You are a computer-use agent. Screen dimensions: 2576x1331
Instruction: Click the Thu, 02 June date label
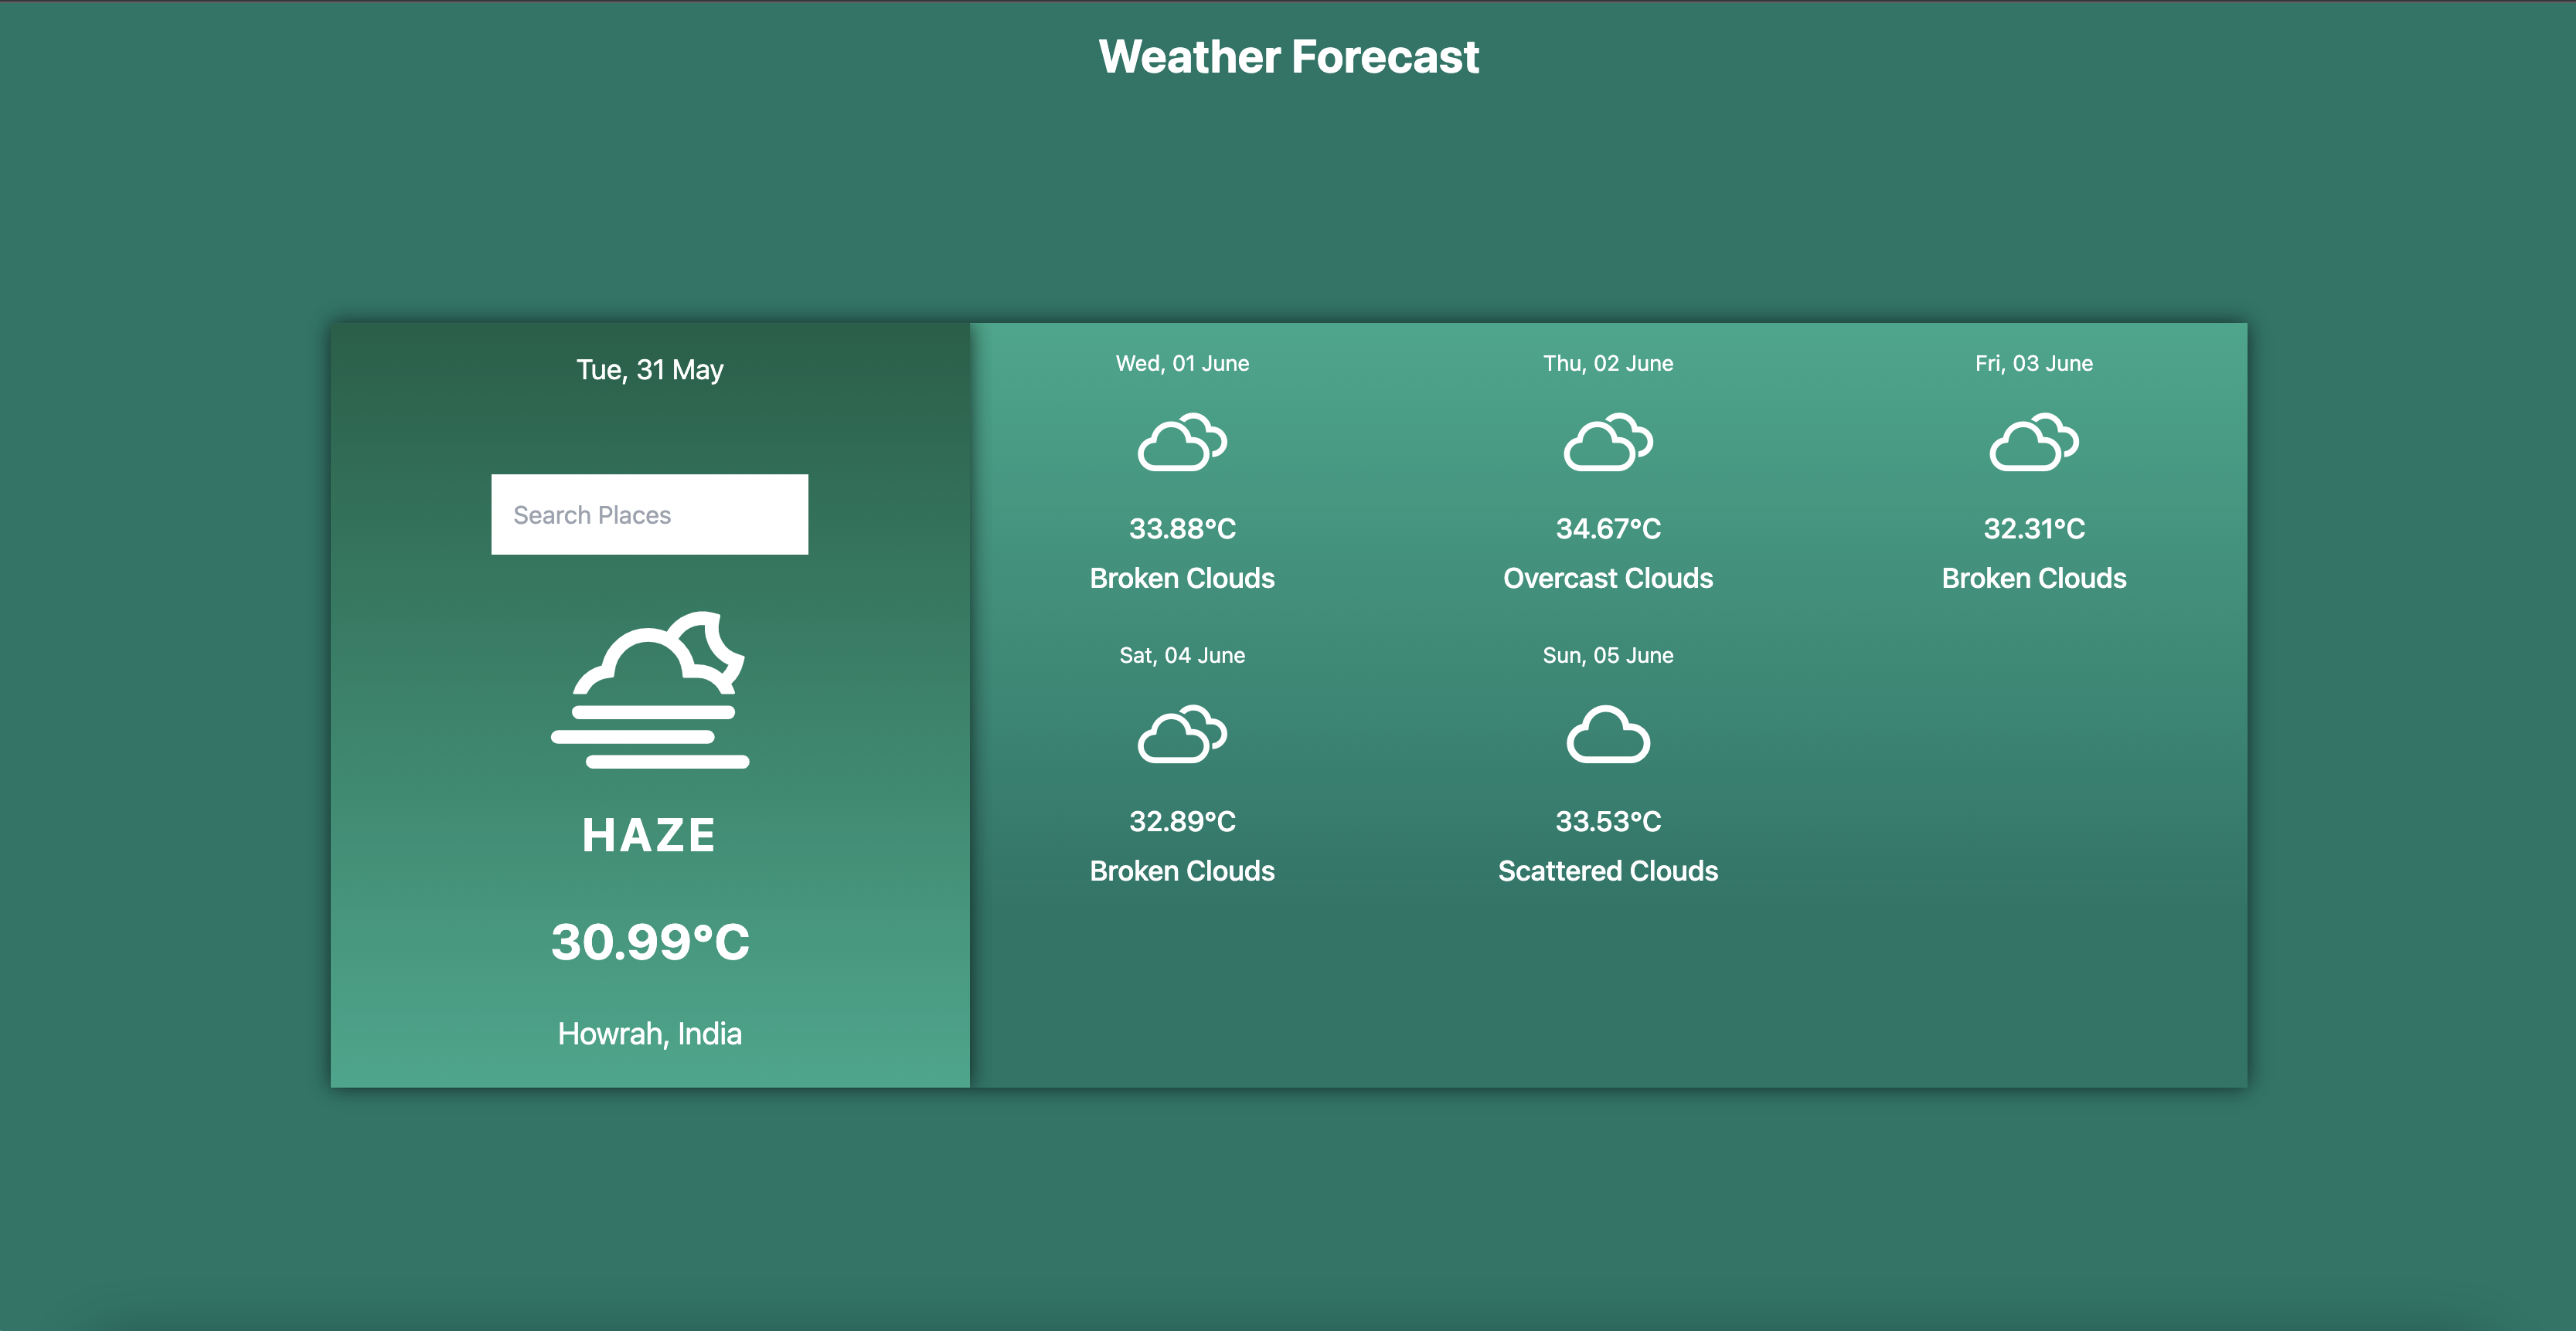point(1608,364)
